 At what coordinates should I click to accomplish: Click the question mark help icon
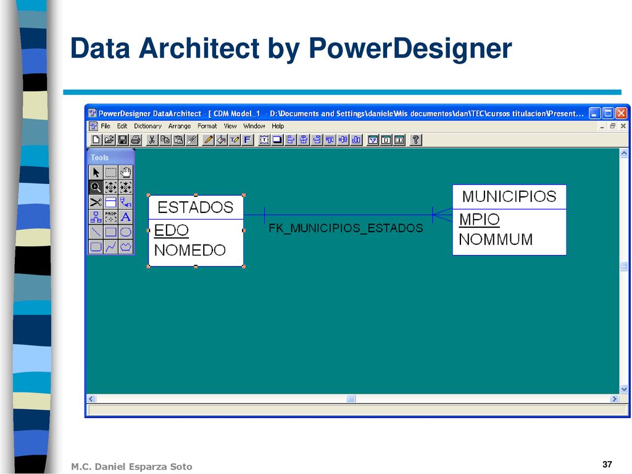pos(415,140)
